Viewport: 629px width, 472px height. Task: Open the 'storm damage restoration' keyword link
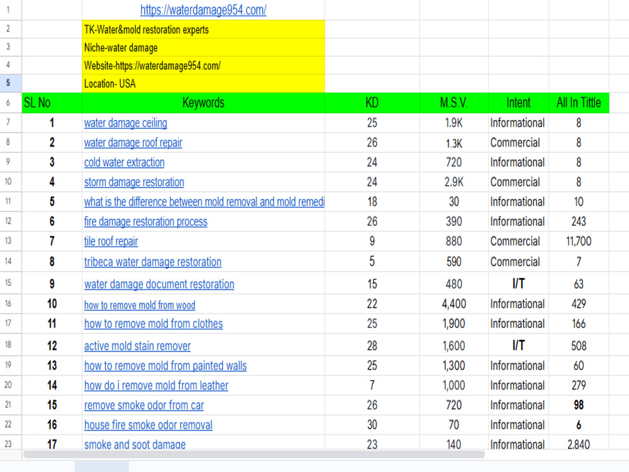pos(134,182)
